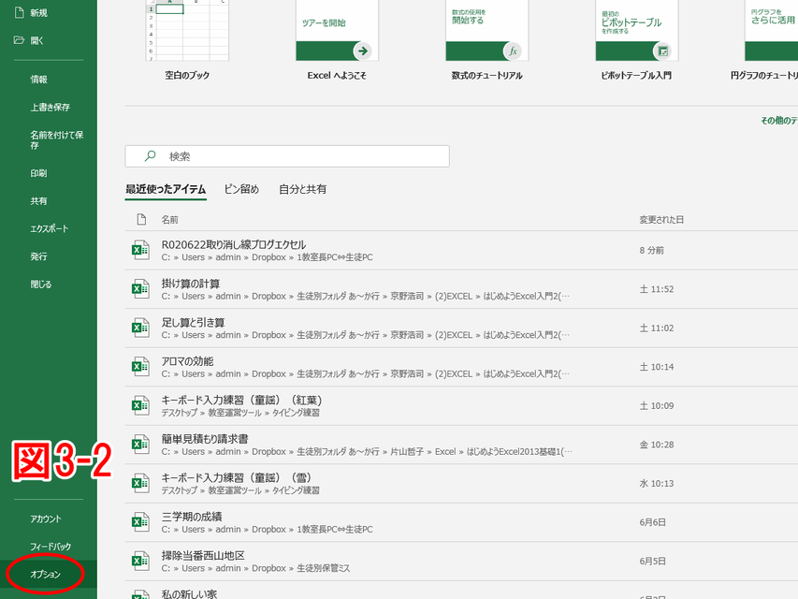Open recent file アロマの効能
Viewport: 798px width, 599px height.
pos(461,367)
